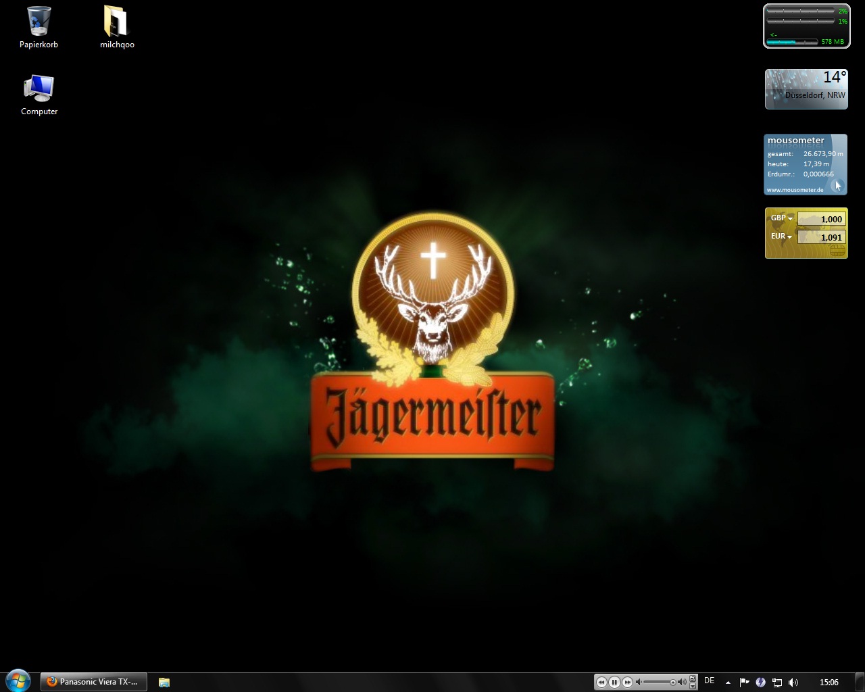865x692 pixels.
Task: Click the gesamt distance value 26.673,90 m
Action: point(823,154)
